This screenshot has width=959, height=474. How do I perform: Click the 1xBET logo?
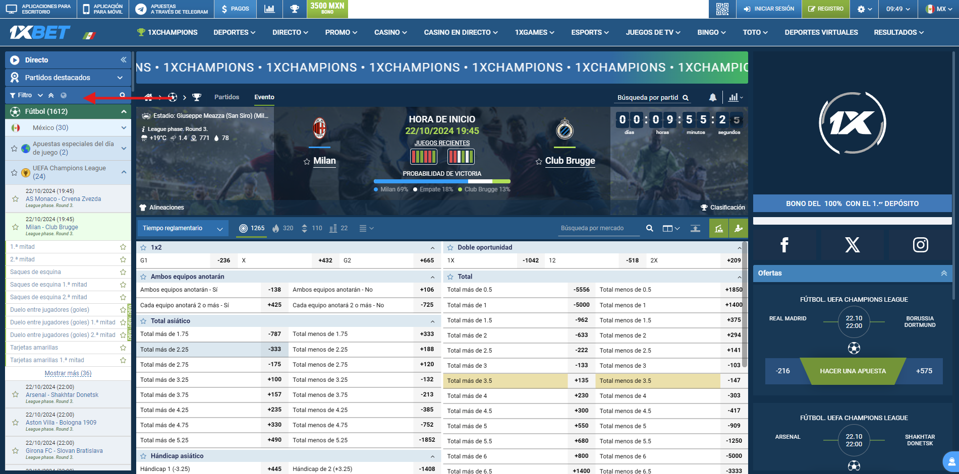[x=40, y=32]
